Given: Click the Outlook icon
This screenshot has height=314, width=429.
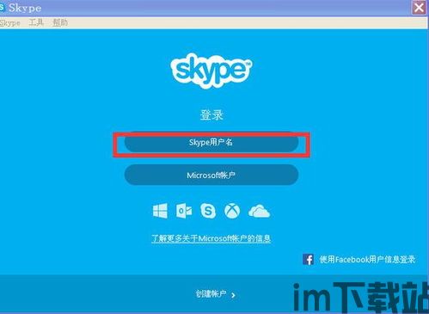Looking at the screenshot, I should (184, 211).
